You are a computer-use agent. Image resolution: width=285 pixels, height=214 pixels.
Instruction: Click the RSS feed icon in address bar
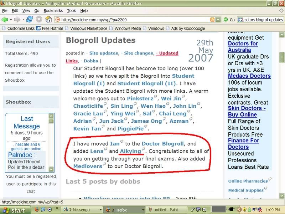[212, 20]
